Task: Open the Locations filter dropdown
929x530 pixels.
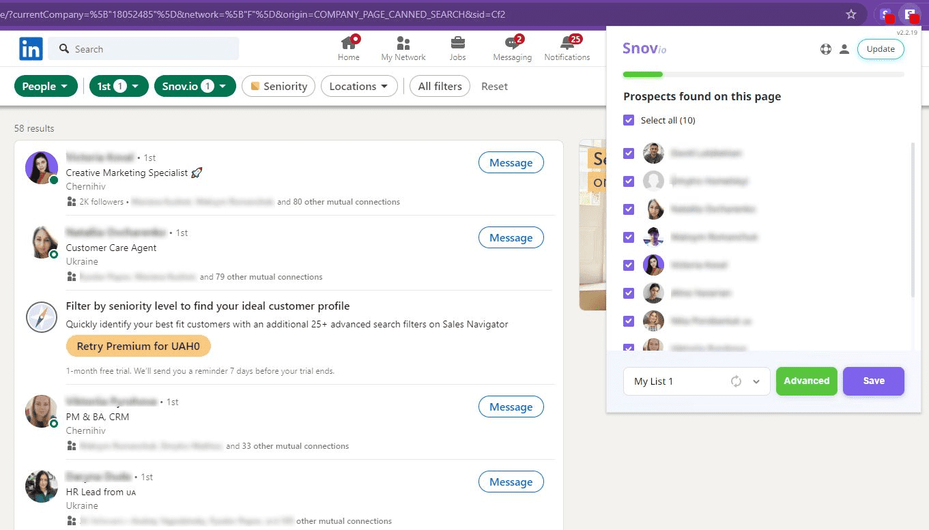Action: 359,86
